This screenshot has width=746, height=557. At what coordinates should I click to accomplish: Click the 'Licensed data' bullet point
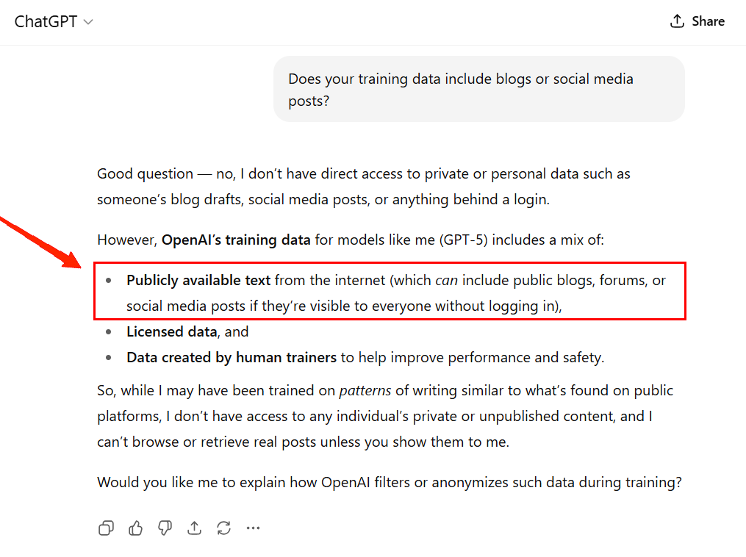171,331
